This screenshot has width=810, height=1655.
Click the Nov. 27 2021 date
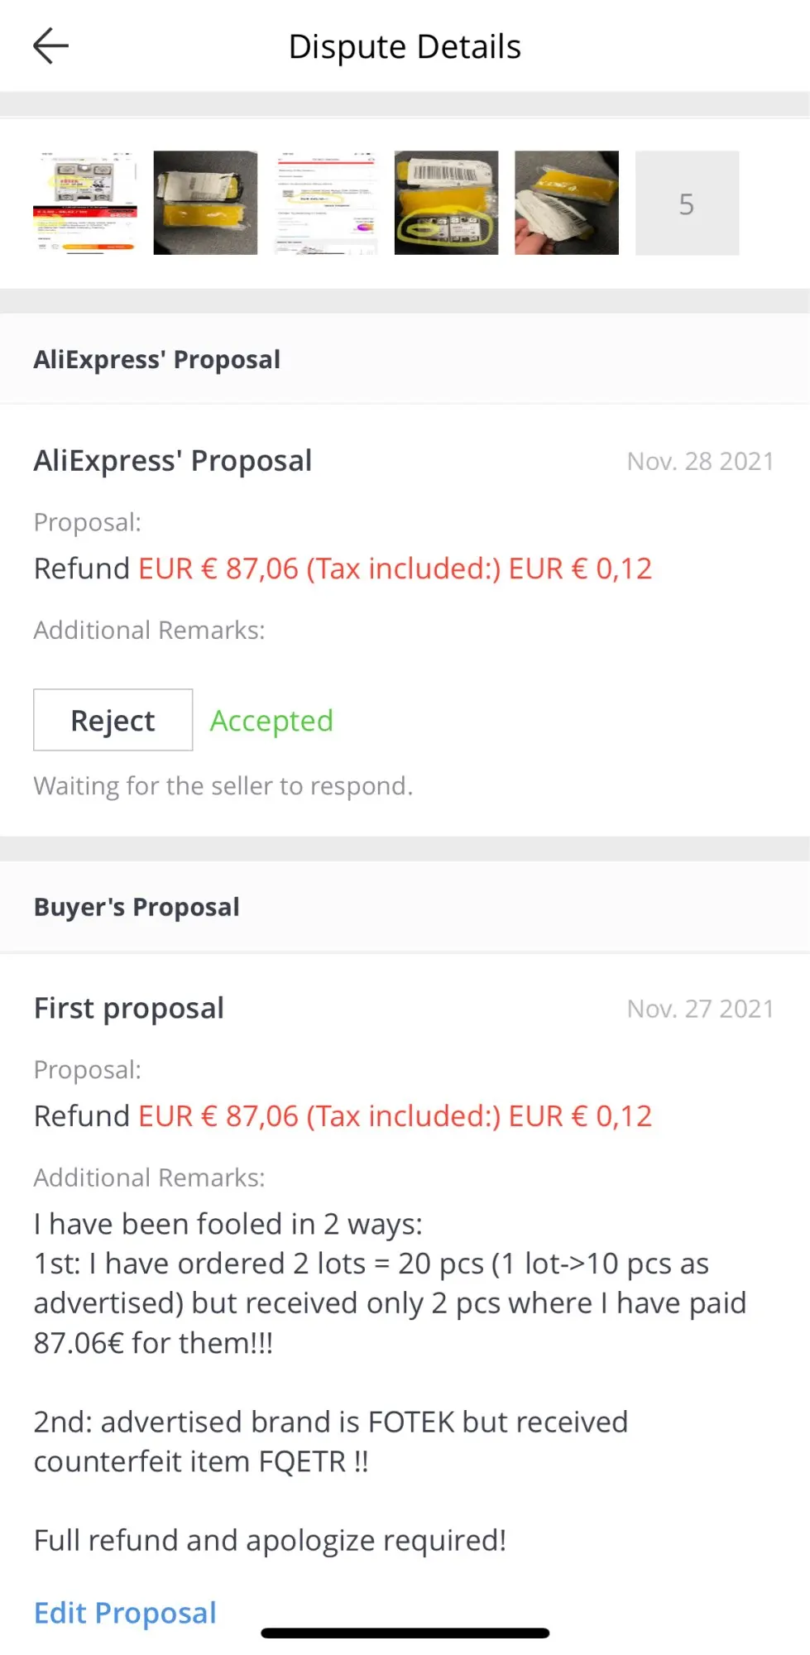(700, 1009)
